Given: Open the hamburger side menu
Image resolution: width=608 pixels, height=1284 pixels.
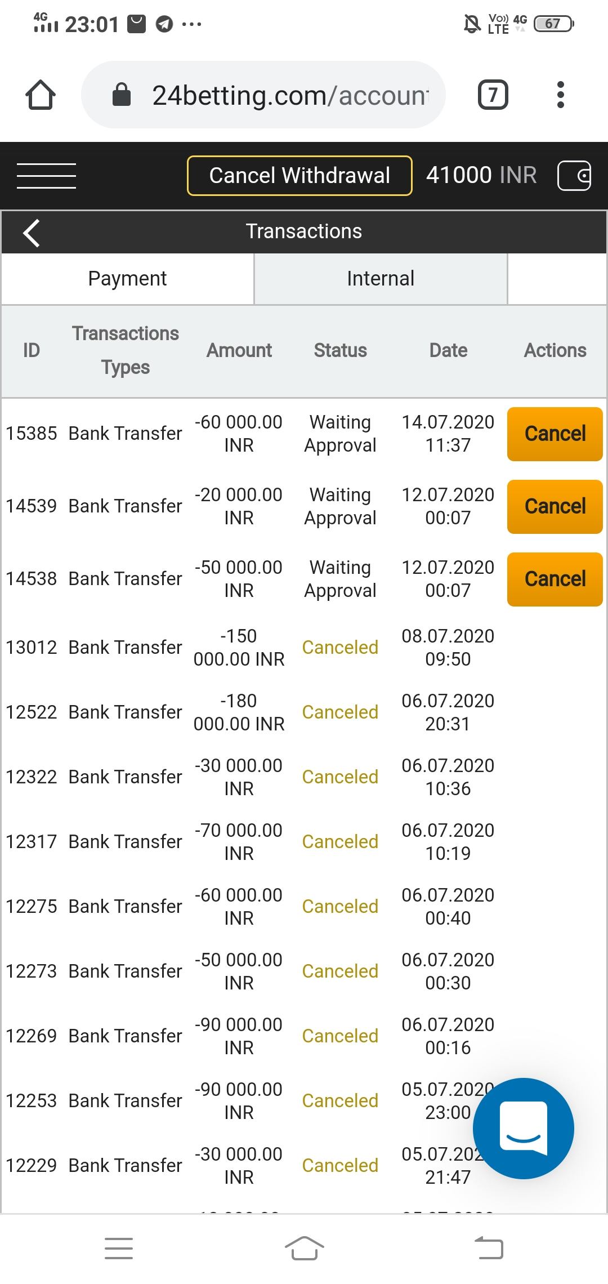Looking at the screenshot, I should point(46,176).
